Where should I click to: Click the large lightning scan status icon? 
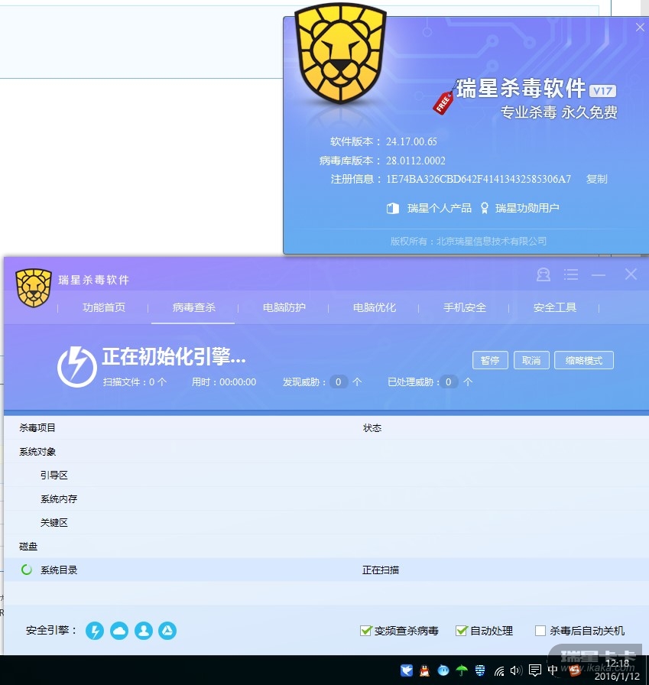(77, 367)
